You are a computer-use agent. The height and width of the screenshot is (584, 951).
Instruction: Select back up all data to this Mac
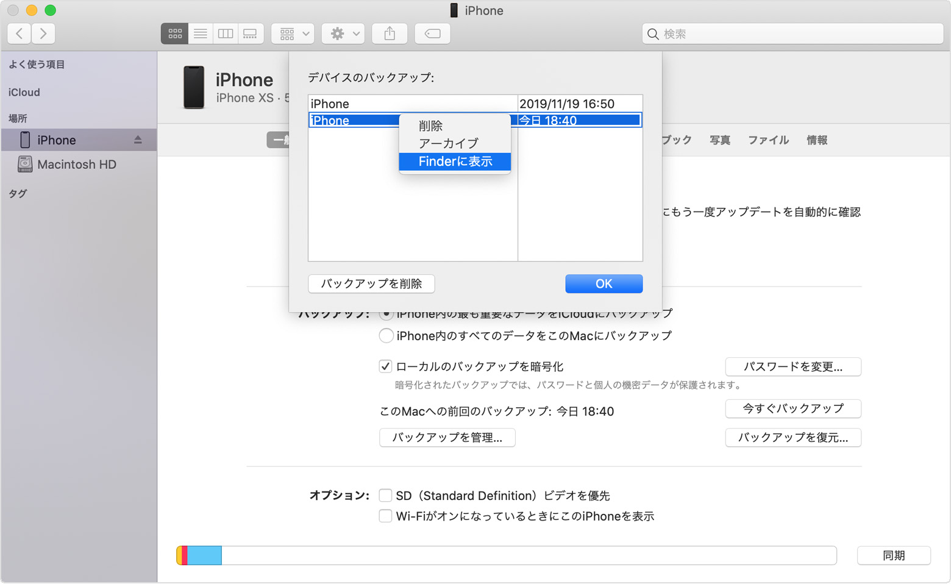click(x=386, y=336)
